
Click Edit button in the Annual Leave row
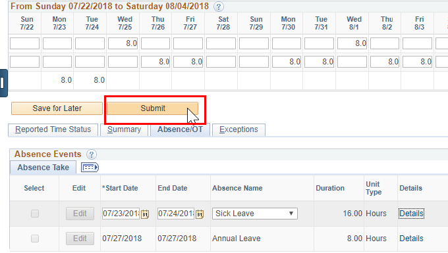[80, 238]
